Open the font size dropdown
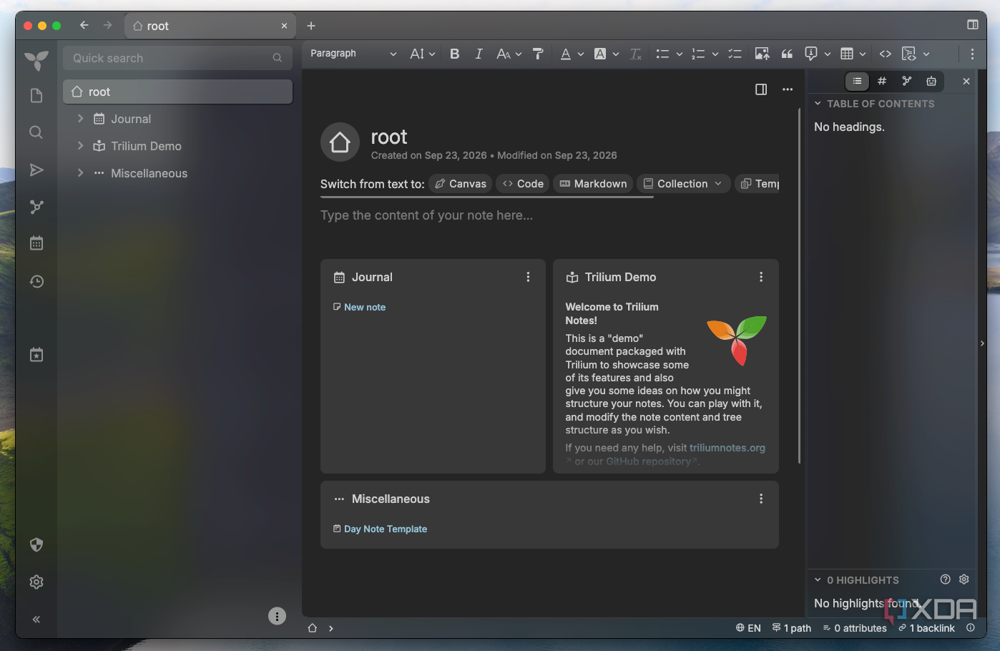Image resolution: width=1000 pixels, height=651 pixels. coord(422,54)
